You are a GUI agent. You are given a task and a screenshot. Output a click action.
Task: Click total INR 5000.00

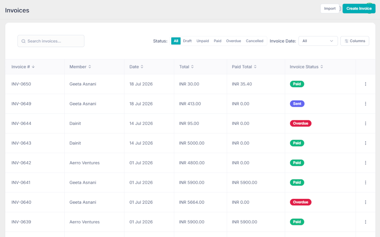(192, 143)
